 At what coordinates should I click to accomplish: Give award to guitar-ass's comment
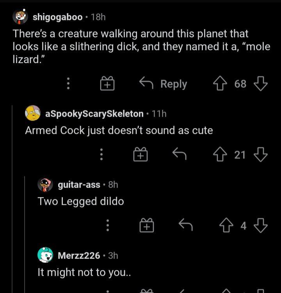point(147,226)
